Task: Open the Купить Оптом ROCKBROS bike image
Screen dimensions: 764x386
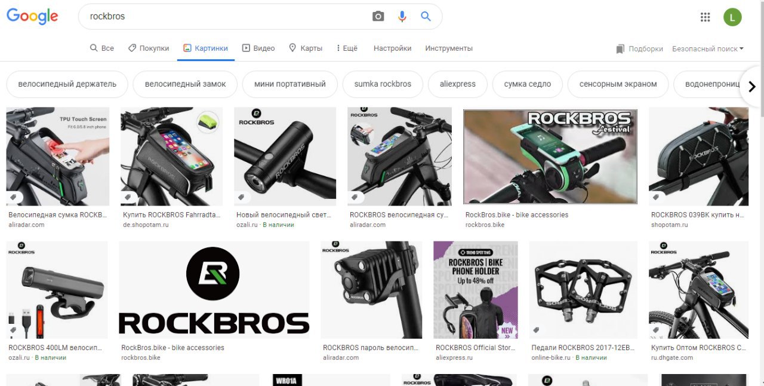Action: point(699,290)
